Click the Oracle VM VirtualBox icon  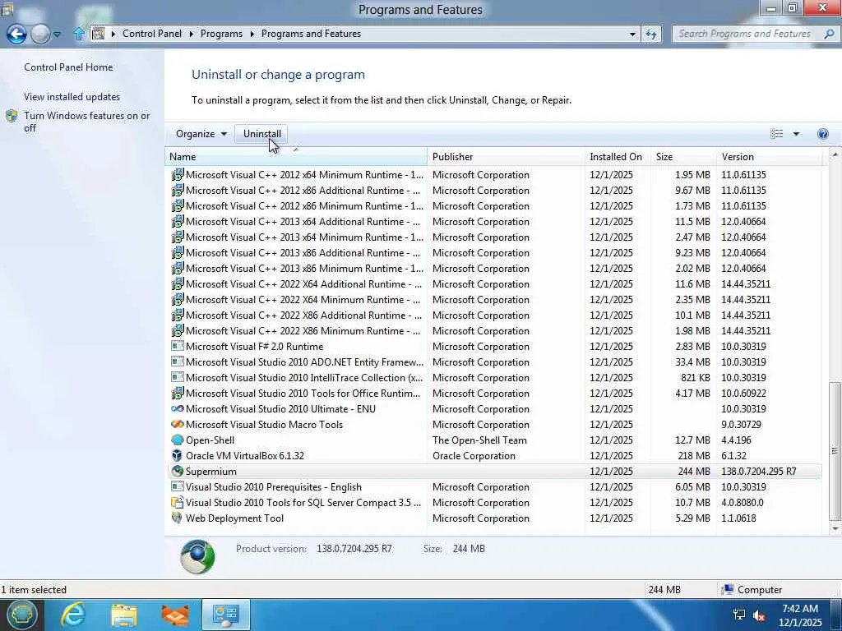[x=178, y=455]
